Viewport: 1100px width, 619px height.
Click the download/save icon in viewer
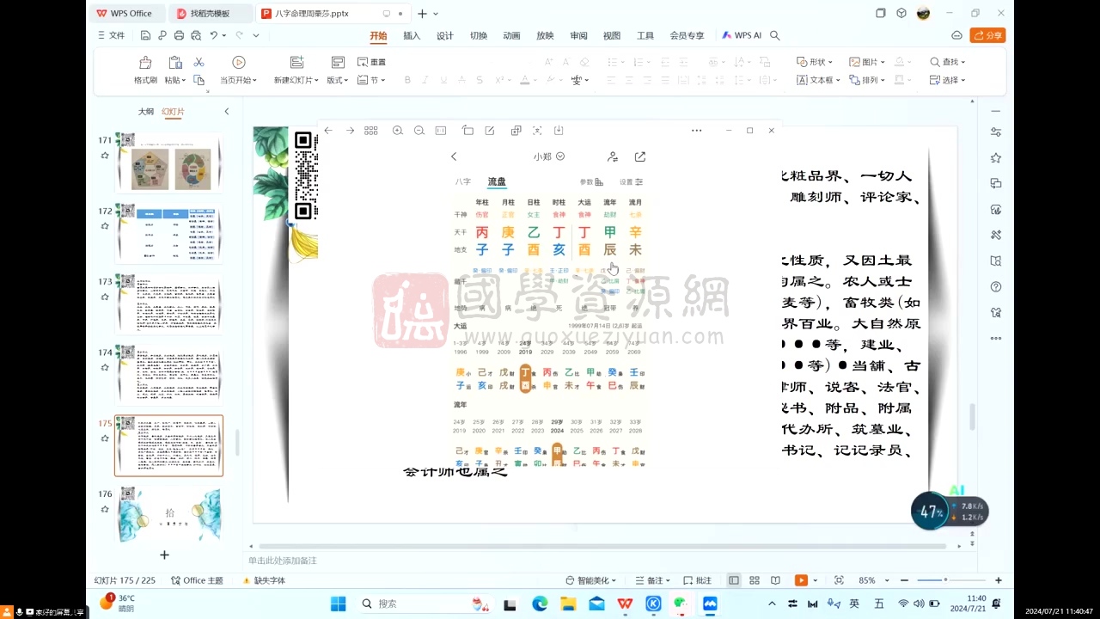559,131
